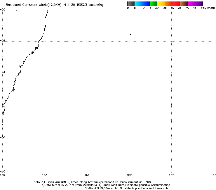Click the latitude label '-32' on axis
This screenshot has height=190, width=216.
[x=3, y=40]
